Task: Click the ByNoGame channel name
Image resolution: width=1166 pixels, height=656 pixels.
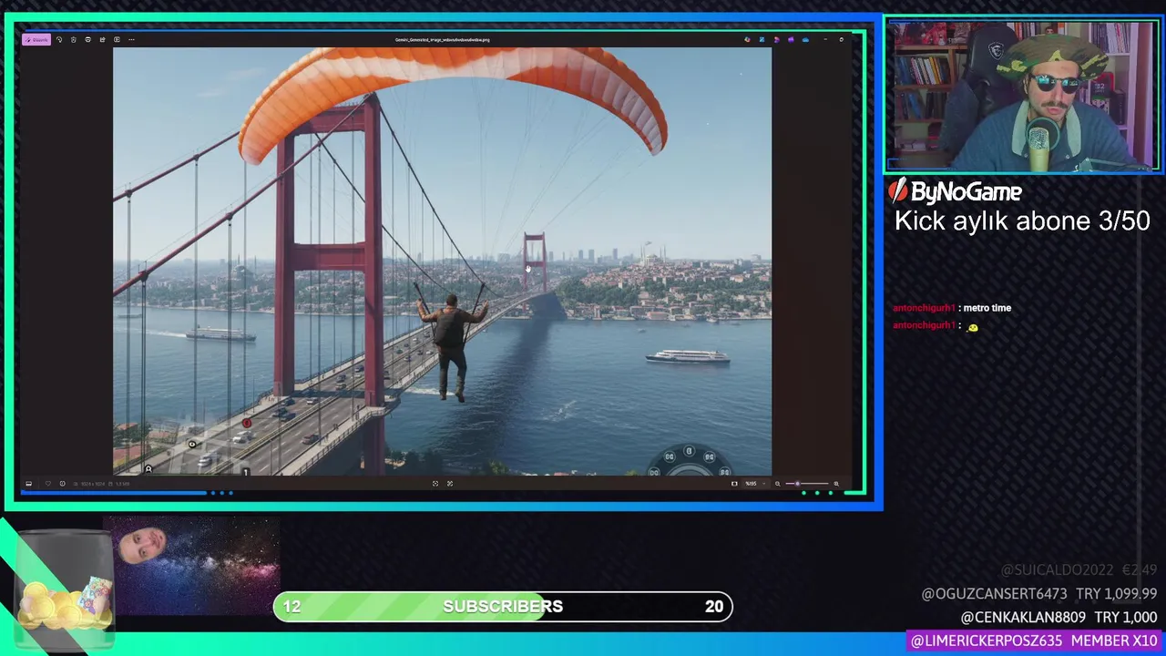Action: (966, 191)
